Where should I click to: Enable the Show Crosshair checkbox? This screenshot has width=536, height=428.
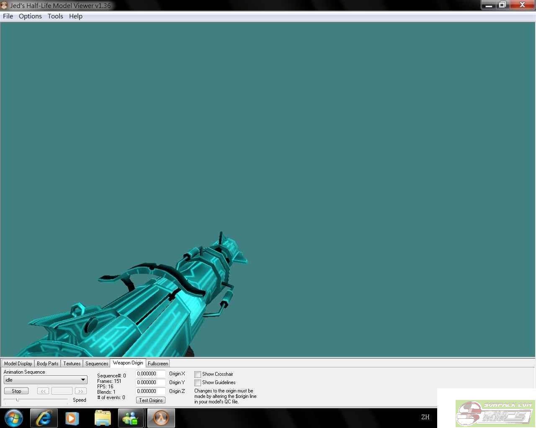coord(198,374)
